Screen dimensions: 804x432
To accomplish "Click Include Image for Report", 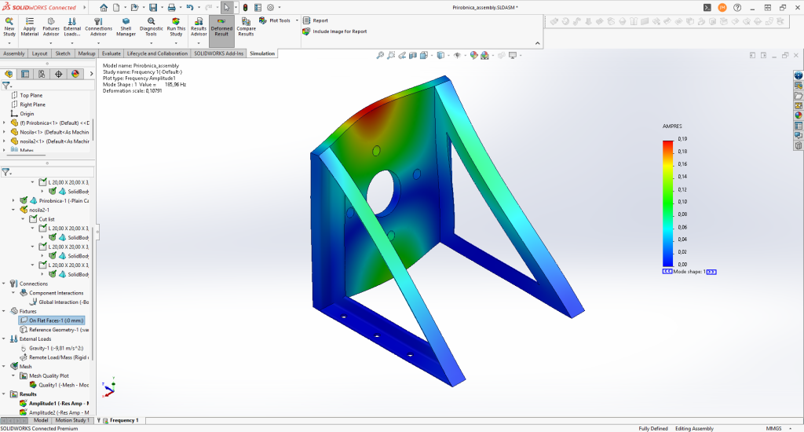I will 334,31.
